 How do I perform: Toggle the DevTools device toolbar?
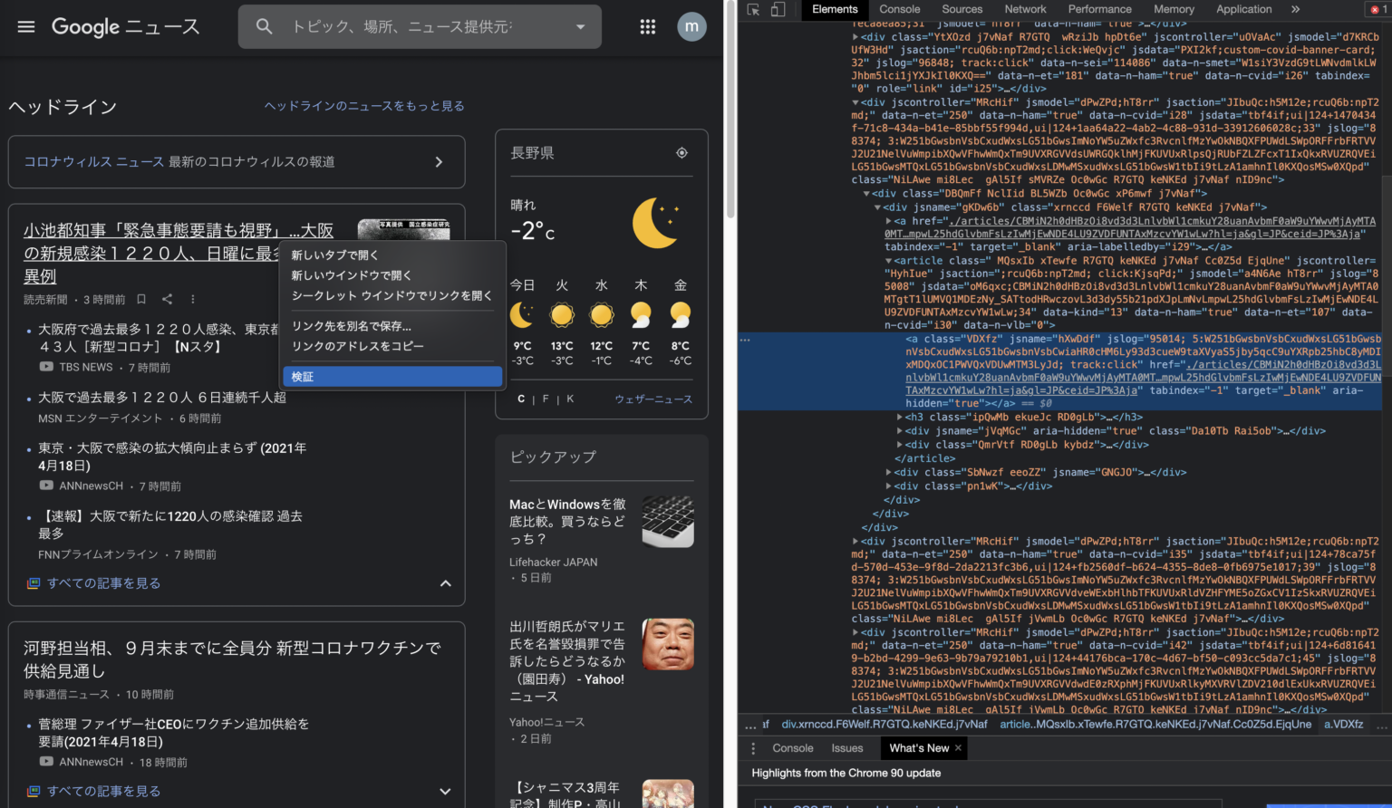coord(778,9)
